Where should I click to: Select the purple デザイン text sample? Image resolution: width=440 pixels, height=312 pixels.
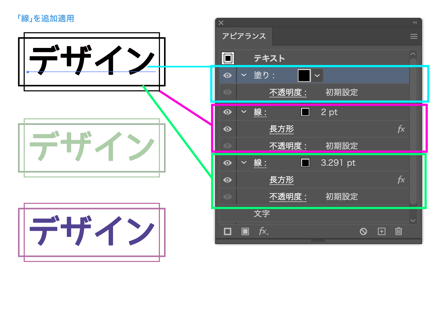[x=92, y=231]
